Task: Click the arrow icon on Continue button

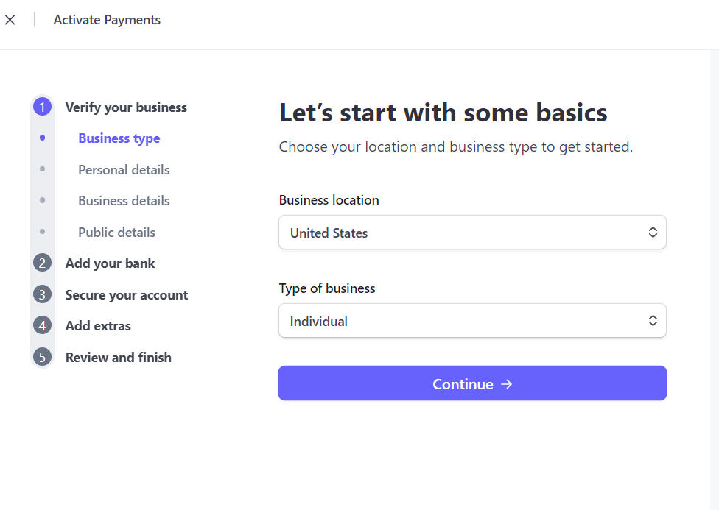Action: coord(506,384)
